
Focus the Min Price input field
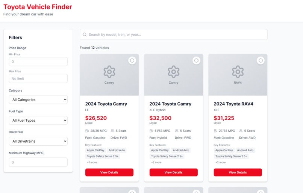coord(38,62)
